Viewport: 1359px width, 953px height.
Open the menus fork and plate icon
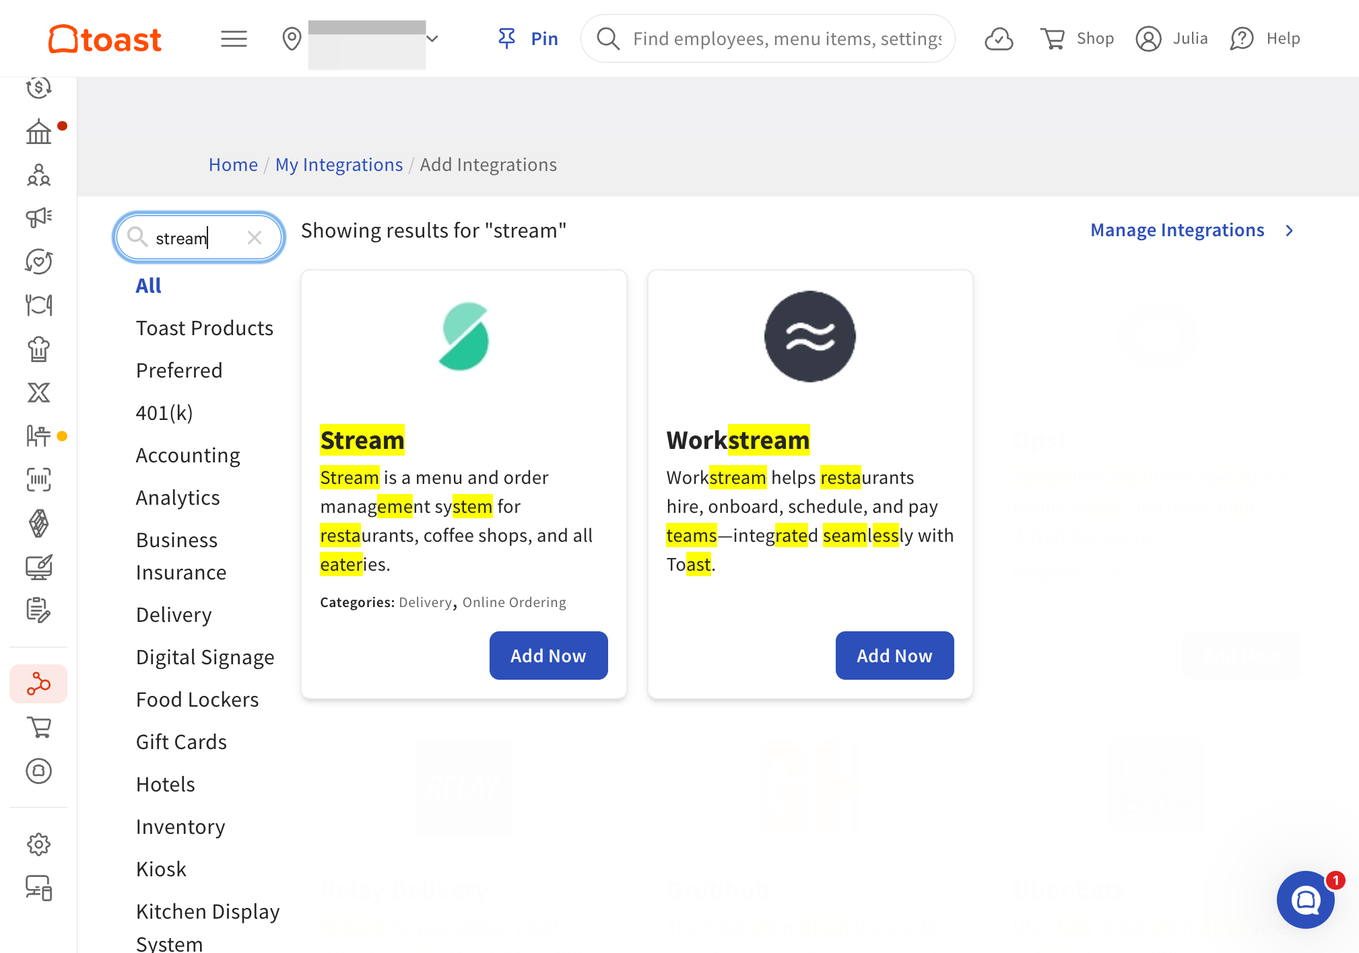[39, 305]
